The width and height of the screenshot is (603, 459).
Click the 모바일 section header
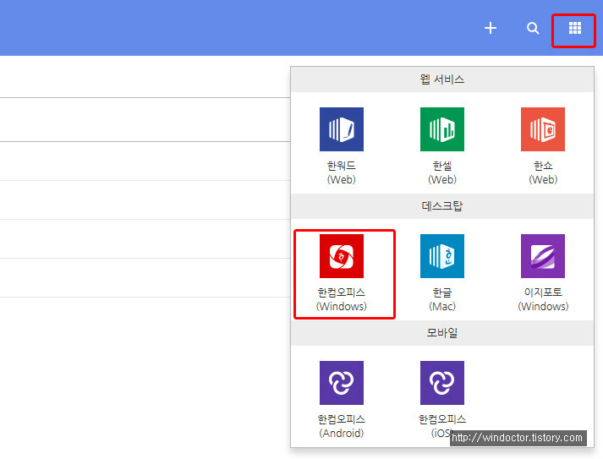pos(442,333)
